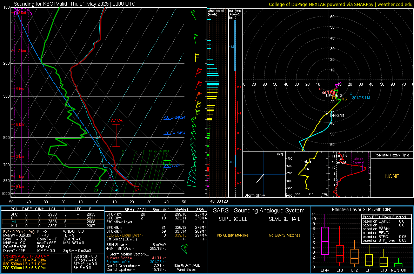Screen dimensions: 414x274
Task: Click the 12 km height marker
Action: (x=21, y=51)
